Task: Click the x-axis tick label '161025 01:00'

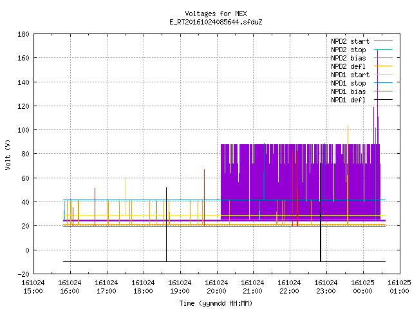Action: coord(399,287)
